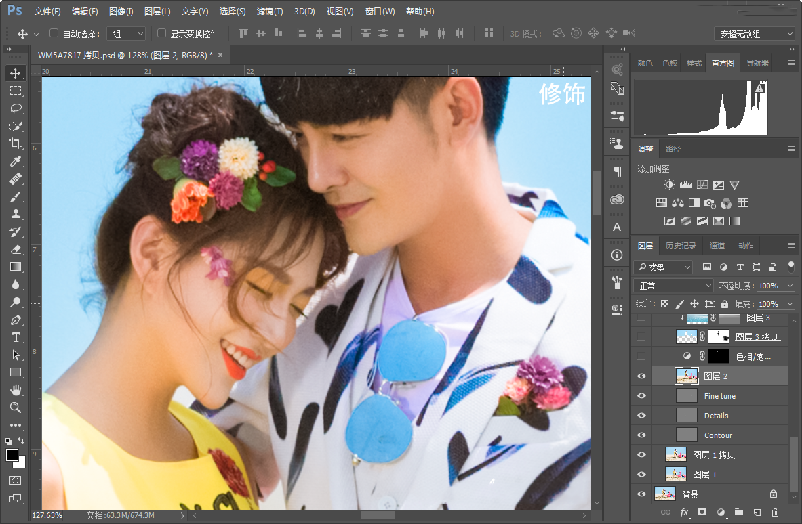Switch to the 历史记录 tab
This screenshot has height=524, width=802.
tap(681, 246)
